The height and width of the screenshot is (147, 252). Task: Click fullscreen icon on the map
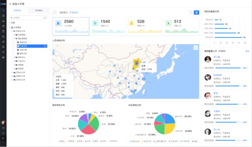coord(196,48)
